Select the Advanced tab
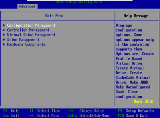Viewport: 160px width, 118px height. [x=27, y=7]
